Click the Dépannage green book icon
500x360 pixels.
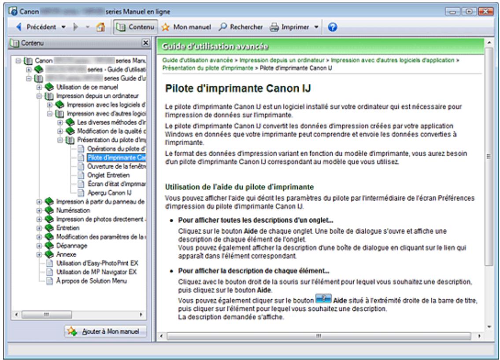pyautogui.click(x=49, y=246)
